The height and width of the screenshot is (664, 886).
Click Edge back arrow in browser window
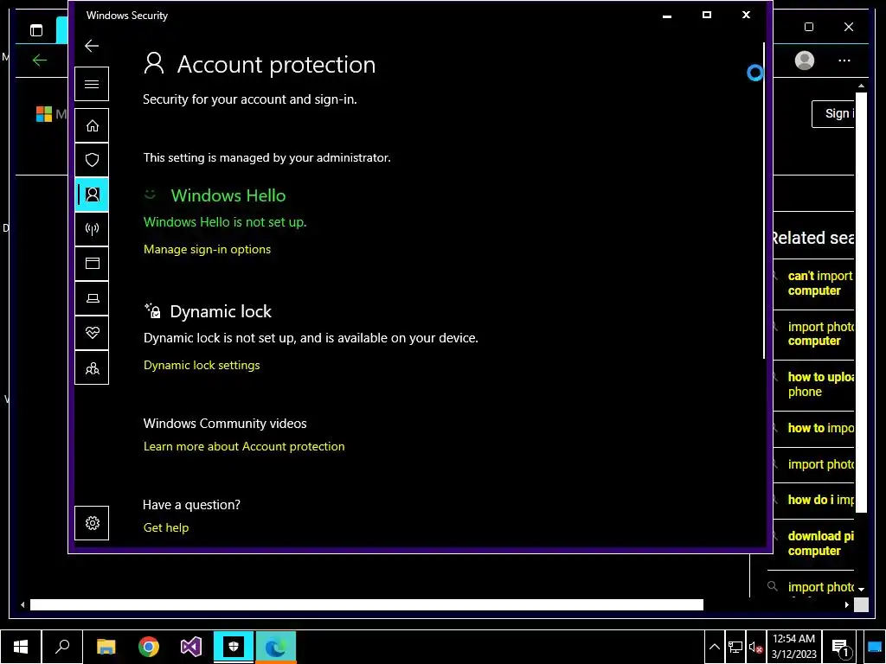40,60
